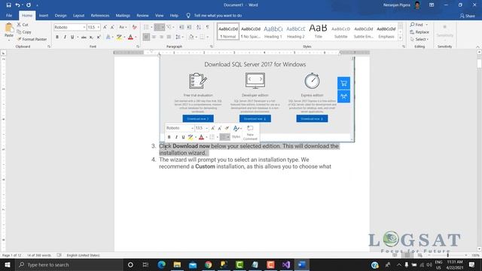Open Text Effects and Typography

108,37
